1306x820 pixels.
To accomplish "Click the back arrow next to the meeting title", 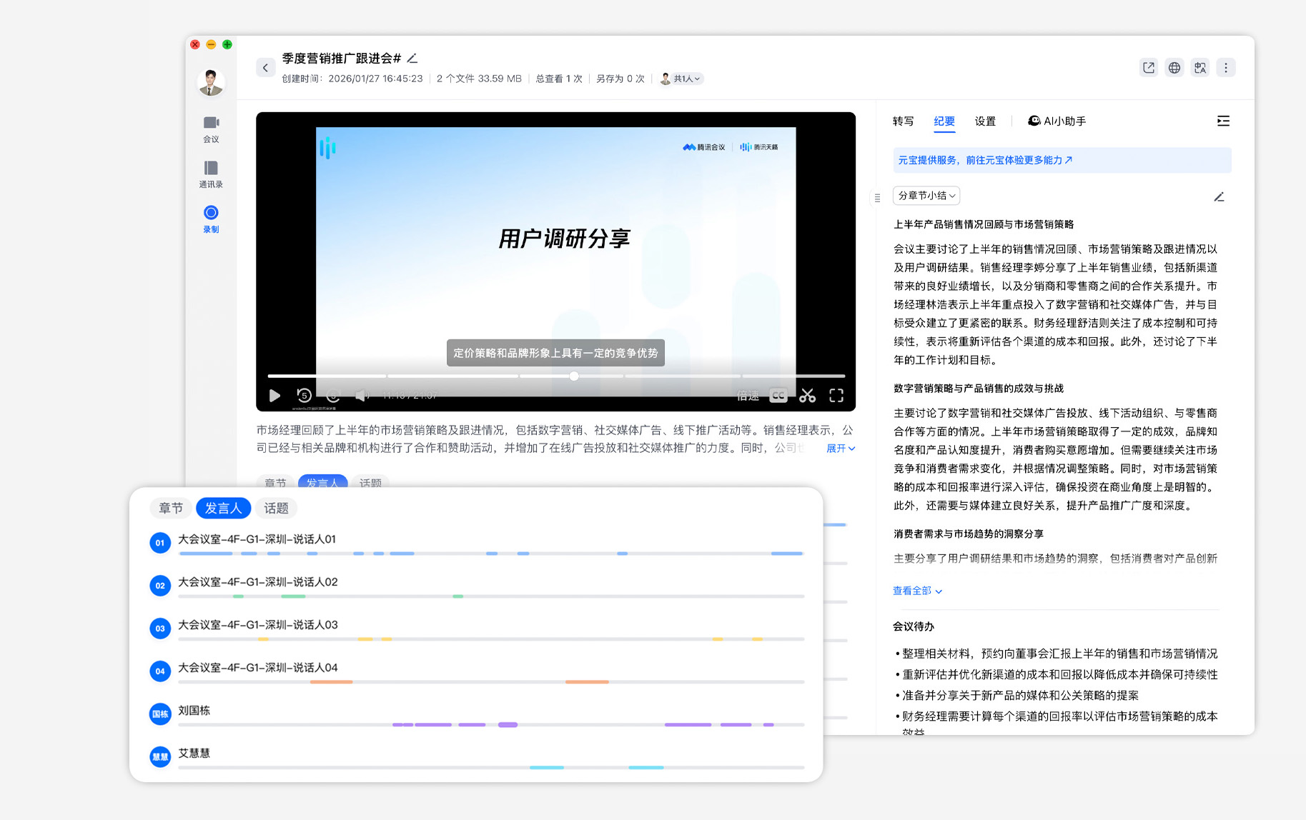I will [265, 68].
